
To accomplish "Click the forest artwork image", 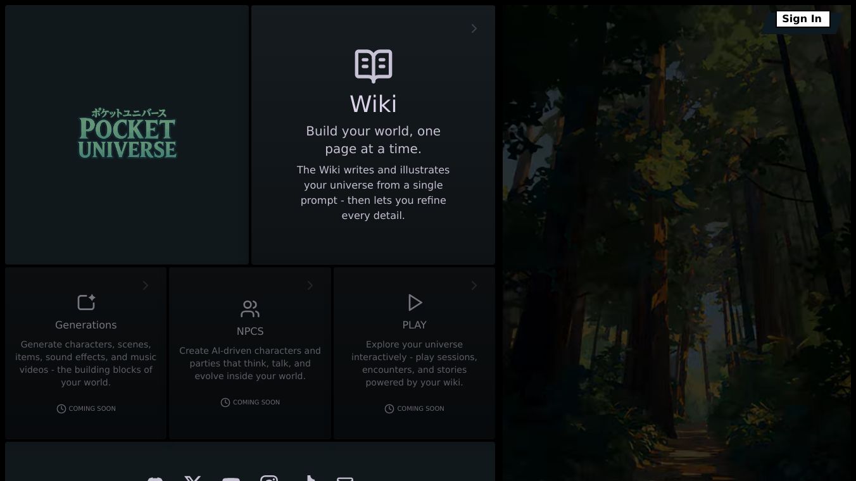I will 677,243.
